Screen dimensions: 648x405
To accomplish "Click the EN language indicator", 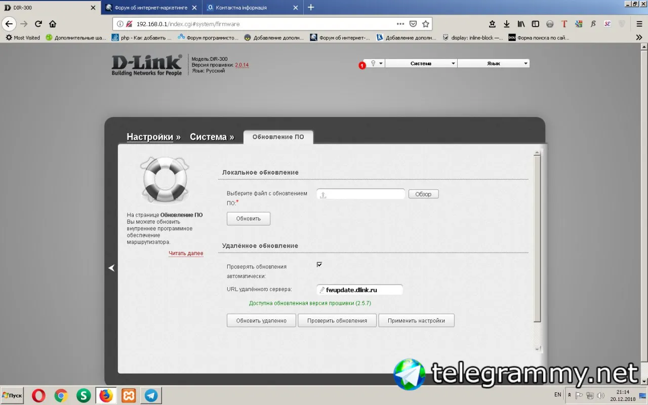I will (x=557, y=394).
